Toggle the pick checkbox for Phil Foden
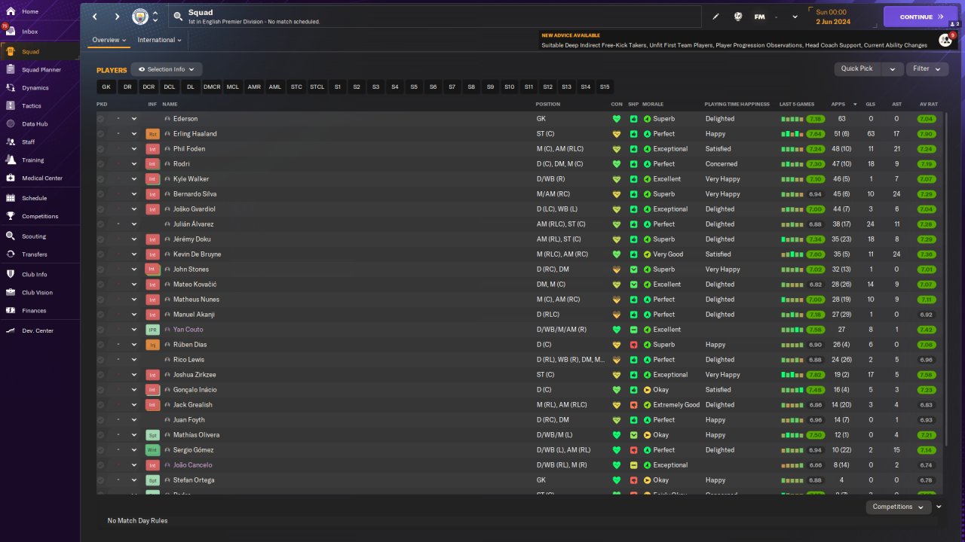This screenshot has height=542, width=965. coord(100,149)
